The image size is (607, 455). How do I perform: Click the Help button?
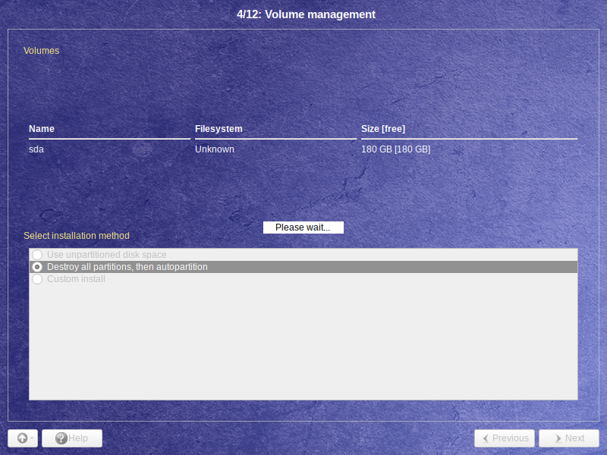[x=72, y=438]
